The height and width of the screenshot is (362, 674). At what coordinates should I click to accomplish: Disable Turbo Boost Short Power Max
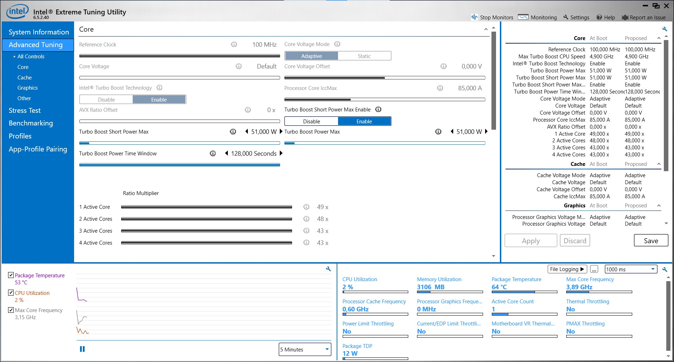pos(311,121)
